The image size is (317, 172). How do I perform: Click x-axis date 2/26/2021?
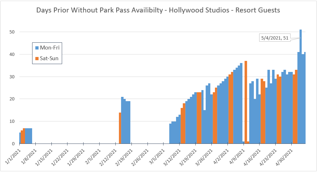coord(140,157)
